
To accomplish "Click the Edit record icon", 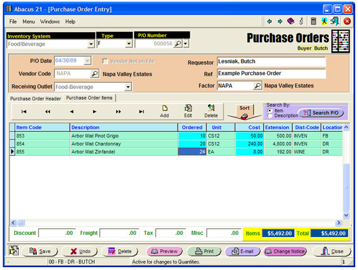I will 188,110.
